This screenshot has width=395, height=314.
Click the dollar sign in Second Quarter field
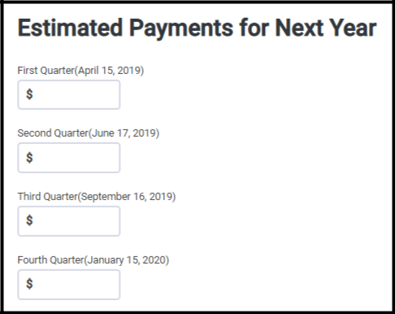pos(29,158)
